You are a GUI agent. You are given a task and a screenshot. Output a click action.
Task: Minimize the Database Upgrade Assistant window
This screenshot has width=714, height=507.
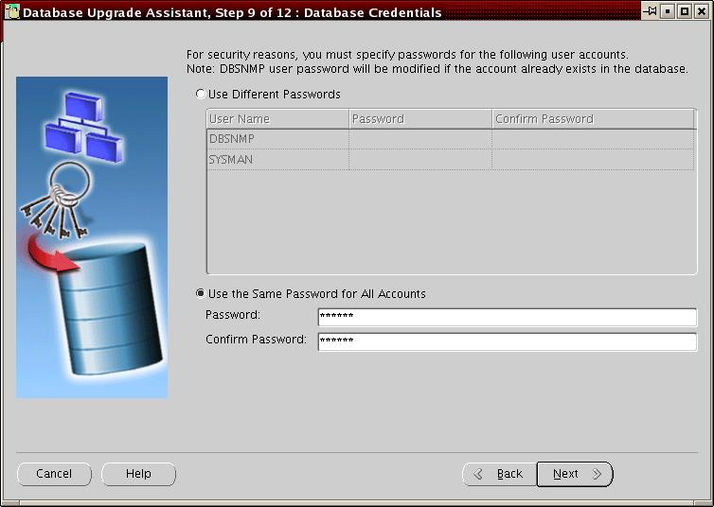pos(668,11)
